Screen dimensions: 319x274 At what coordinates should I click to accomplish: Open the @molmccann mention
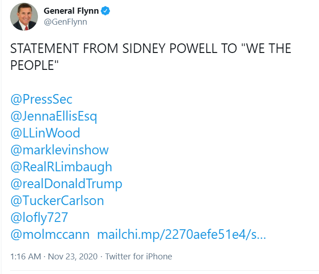50,235
